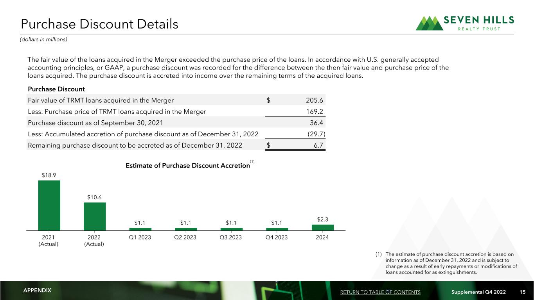Select the 2021 (Actual) $18.9 bar

49,205
